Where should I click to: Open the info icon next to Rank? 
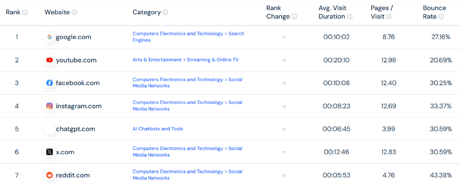click(25, 13)
